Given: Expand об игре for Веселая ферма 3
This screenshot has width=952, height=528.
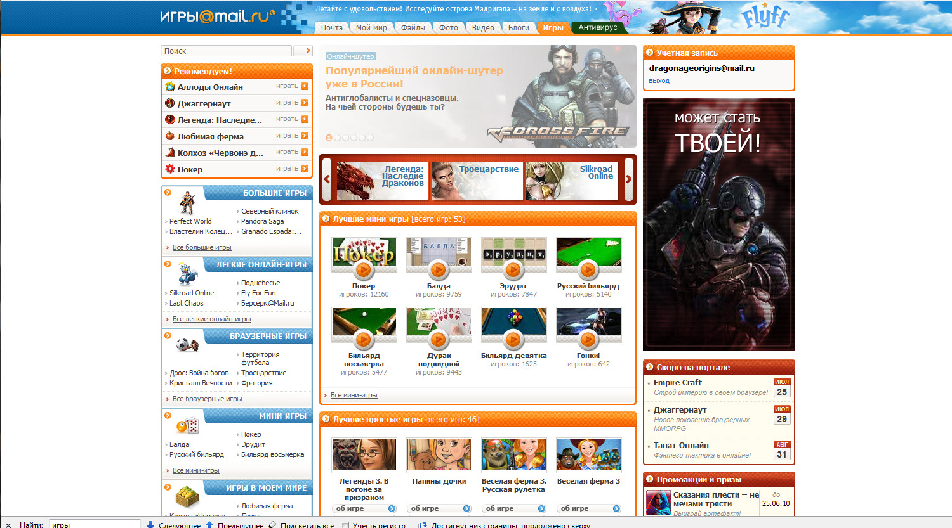Looking at the screenshot, I should pos(588,508).
